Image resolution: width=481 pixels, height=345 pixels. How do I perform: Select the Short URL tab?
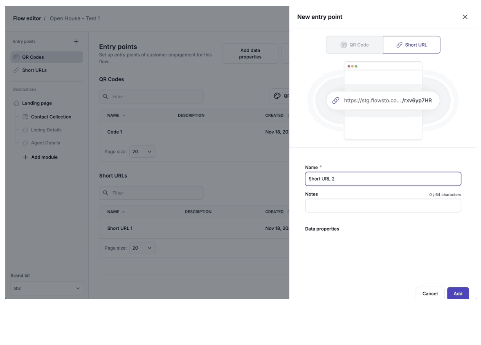point(411,45)
